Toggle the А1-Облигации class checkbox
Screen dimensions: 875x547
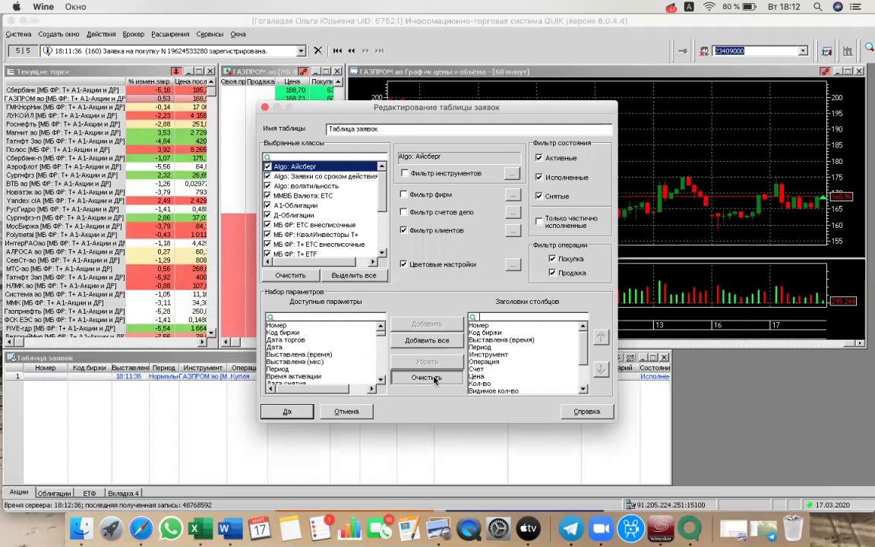268,205
